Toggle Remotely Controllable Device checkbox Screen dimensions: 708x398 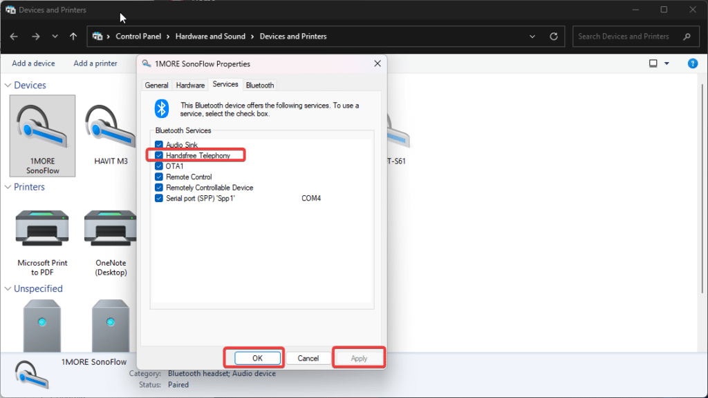click(158, 188)
